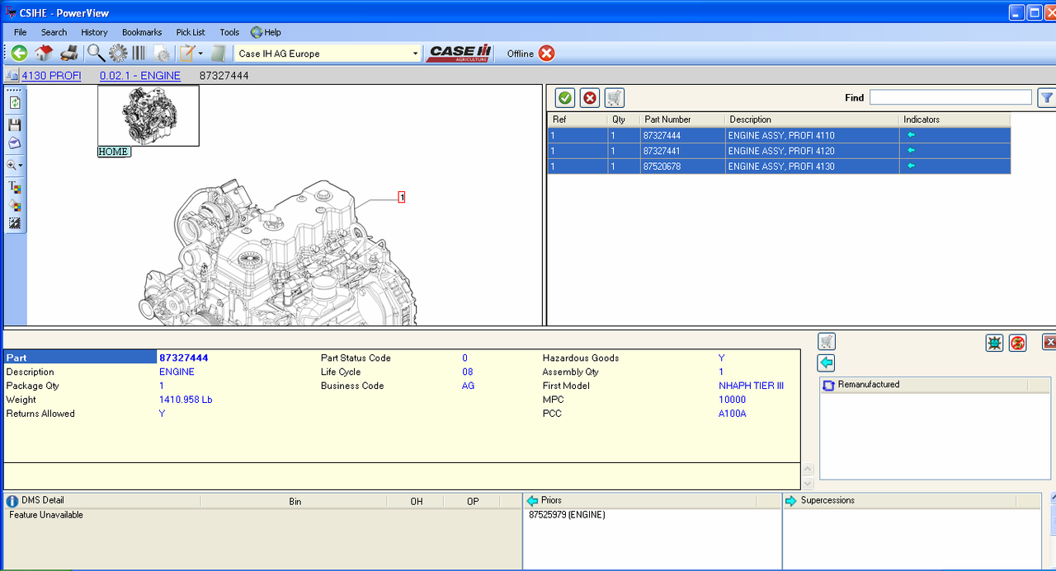Open the dropdown arrow beside notepad icon
Image resolution: width=1056 pixels, height=571 pixels.
[200, 54]
